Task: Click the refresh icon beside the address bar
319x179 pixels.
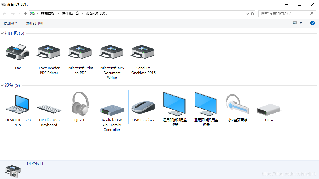Action: (253, 14)
